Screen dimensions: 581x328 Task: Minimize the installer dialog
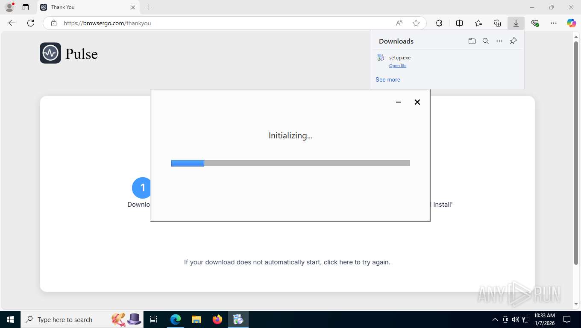[399, 102]
